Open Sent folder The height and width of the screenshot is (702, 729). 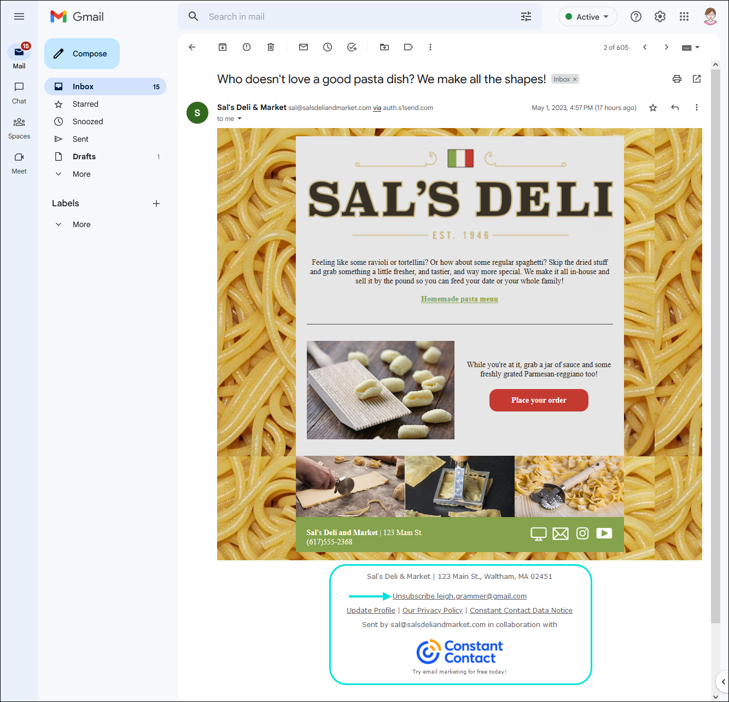point(105,139)
